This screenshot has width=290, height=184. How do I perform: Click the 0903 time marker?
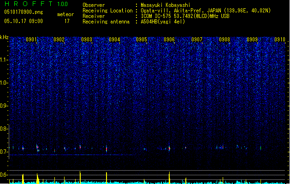pos(87,40)
